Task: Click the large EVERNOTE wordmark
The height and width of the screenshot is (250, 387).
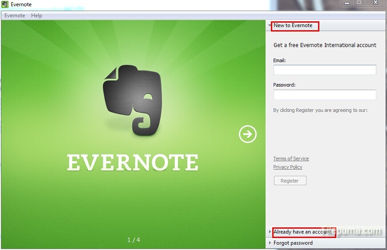Action: point(133,163)
